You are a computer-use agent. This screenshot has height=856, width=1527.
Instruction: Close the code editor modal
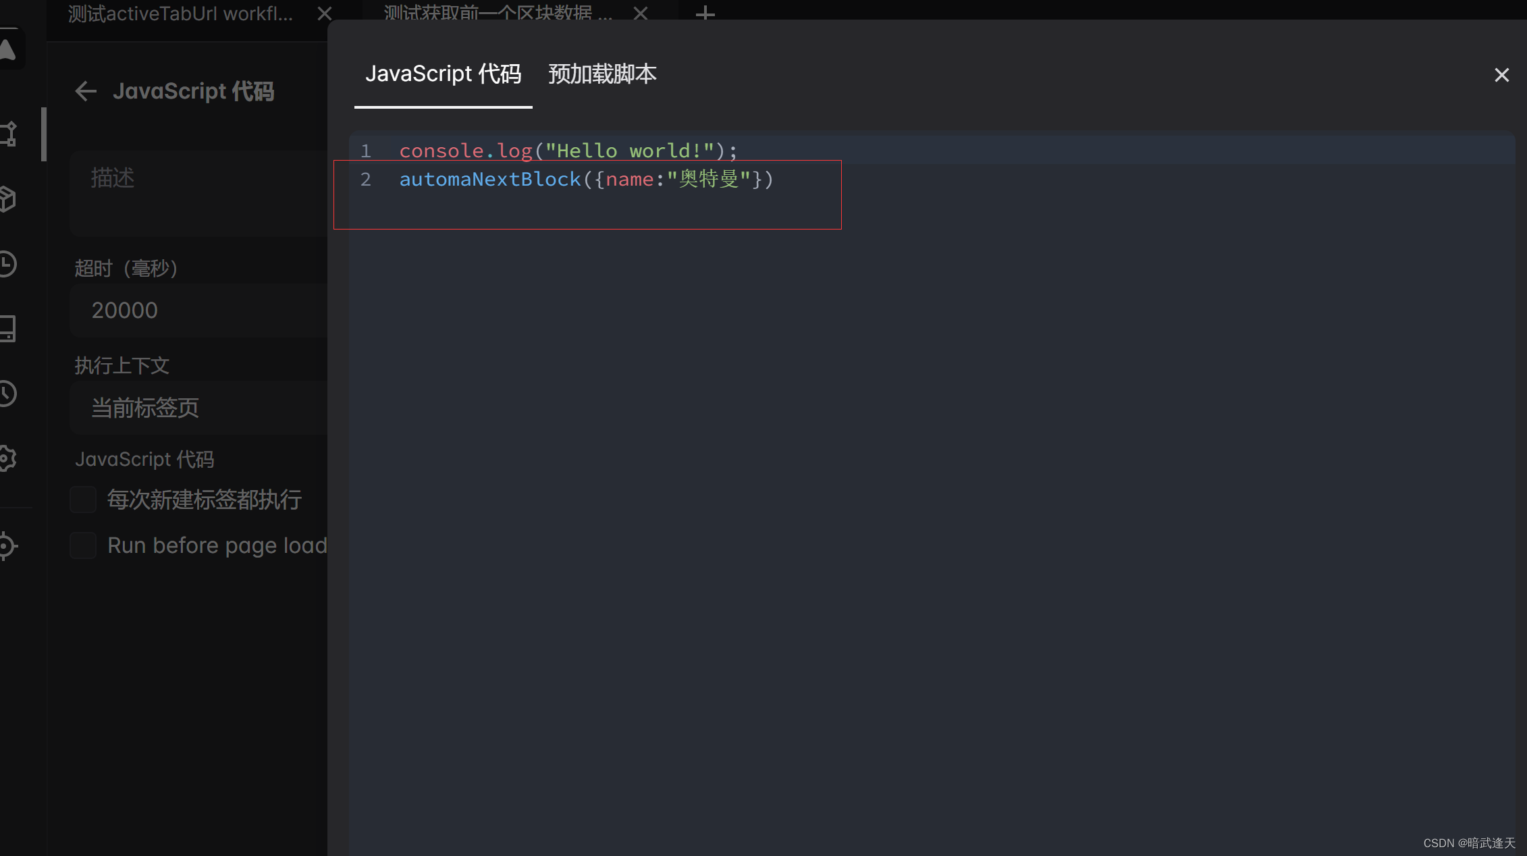click(x=1501, y=75)
